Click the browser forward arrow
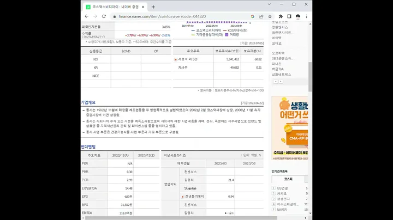 [95, 16]
